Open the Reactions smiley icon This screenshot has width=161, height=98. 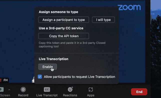pyautogui.click(x=70, y=89)
